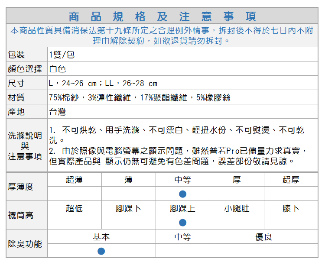The height and width of the screenshot is (265, 325).
Task: Select the 白色 color value
Action: tap(58, 69)
